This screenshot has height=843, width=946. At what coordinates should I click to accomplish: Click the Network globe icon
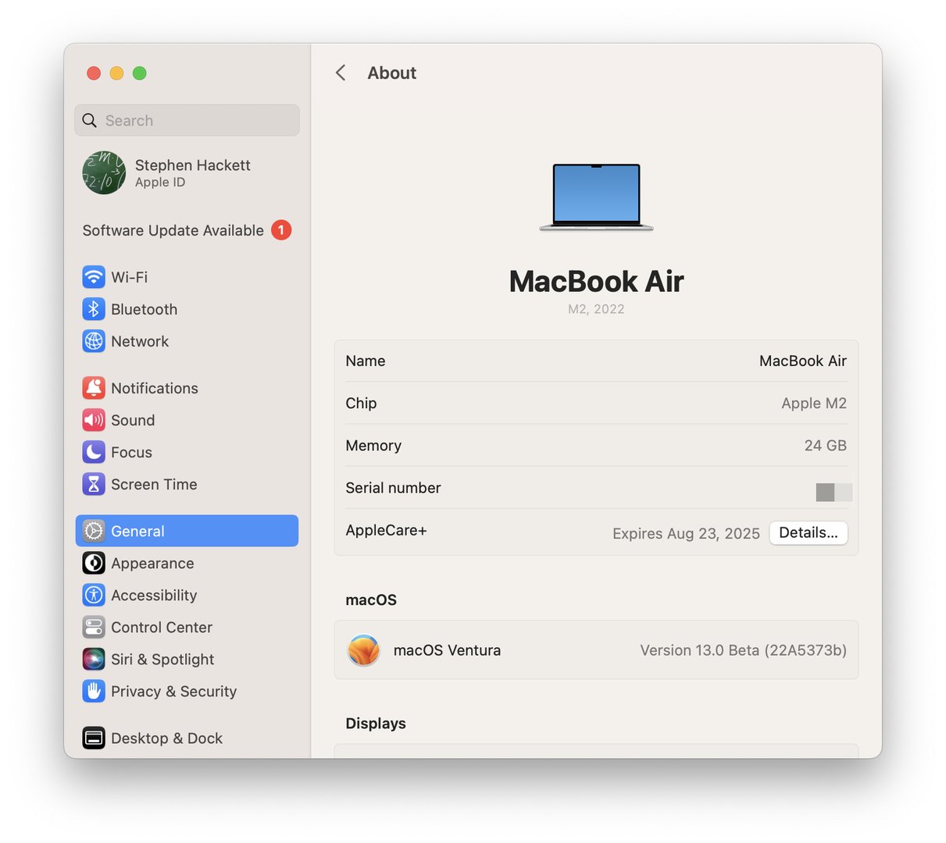94,341
